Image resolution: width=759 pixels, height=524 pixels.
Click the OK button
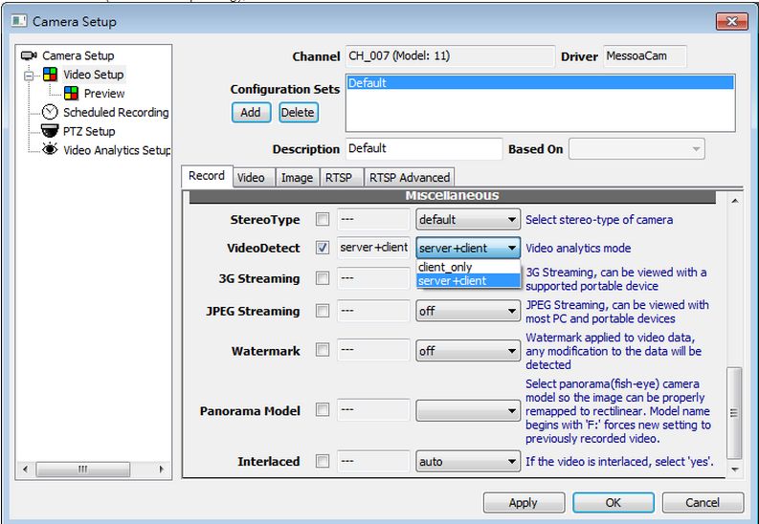click(613, 503)
